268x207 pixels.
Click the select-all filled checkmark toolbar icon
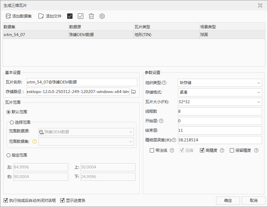(x=70, y=16)
